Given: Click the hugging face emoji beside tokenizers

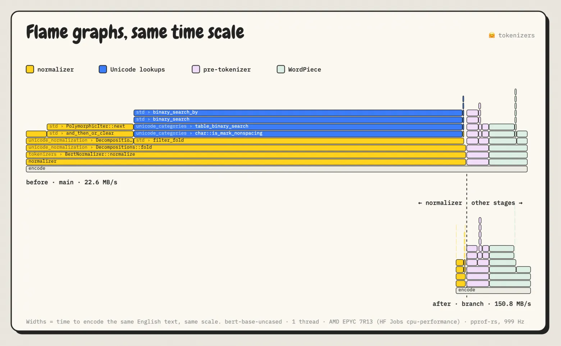Looking at the screenshot, I should (x=492, y=35).
